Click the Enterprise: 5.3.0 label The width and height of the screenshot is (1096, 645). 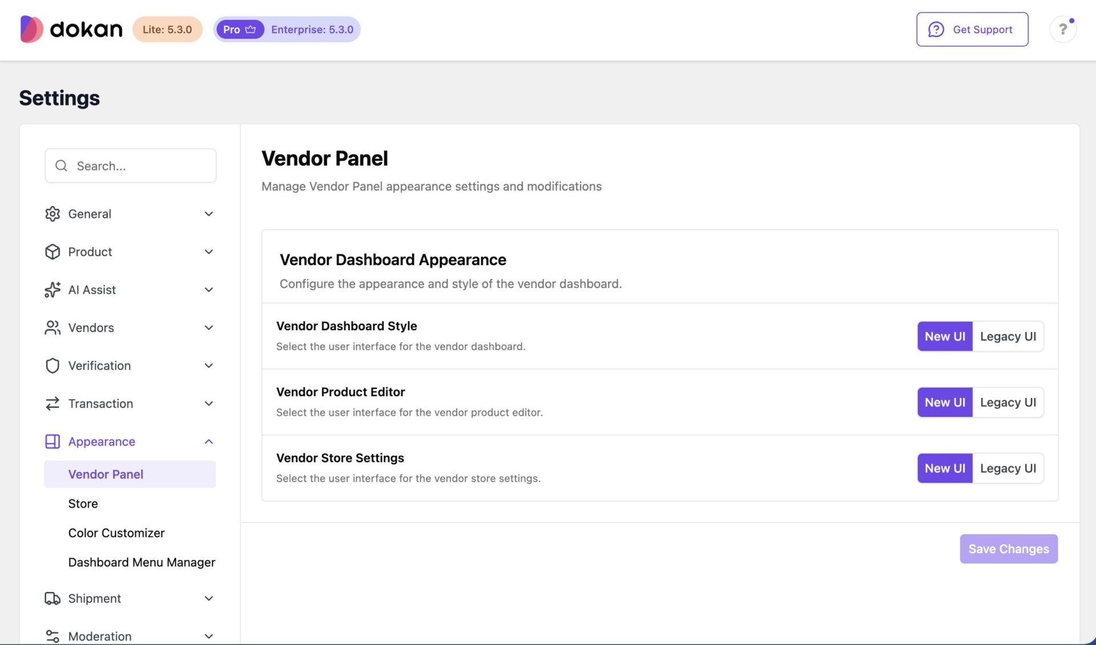[x=312, y=30]
